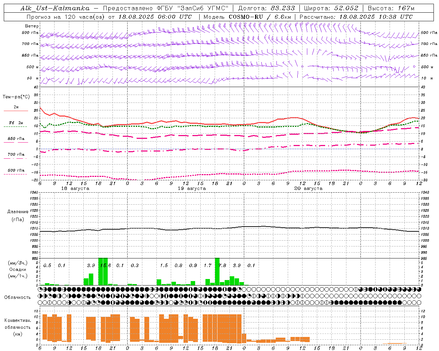The image size is (439, 351).
Task: Click the Тем-ра(°C) axis label
Action: [x=16, y=97]
